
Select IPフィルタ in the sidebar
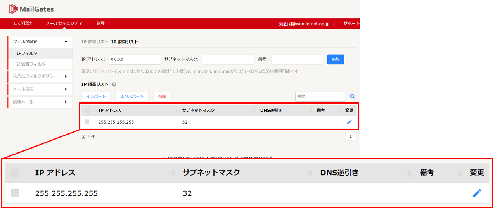coord(40,53)
